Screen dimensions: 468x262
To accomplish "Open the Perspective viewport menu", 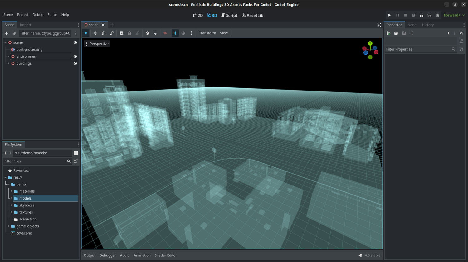I will (97, 44).
